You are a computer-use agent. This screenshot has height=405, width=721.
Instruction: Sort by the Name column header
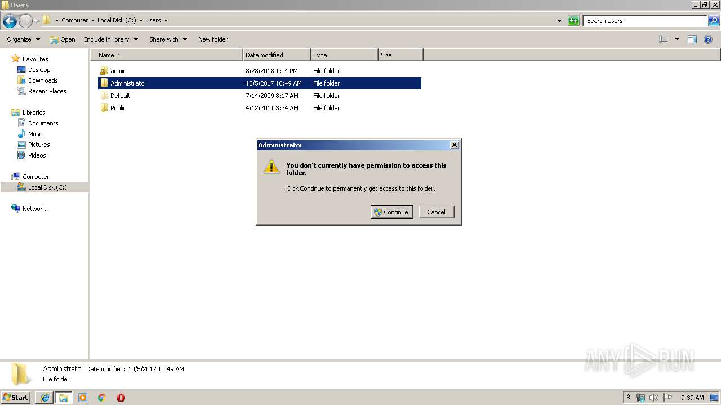click(x=167, y=55)
